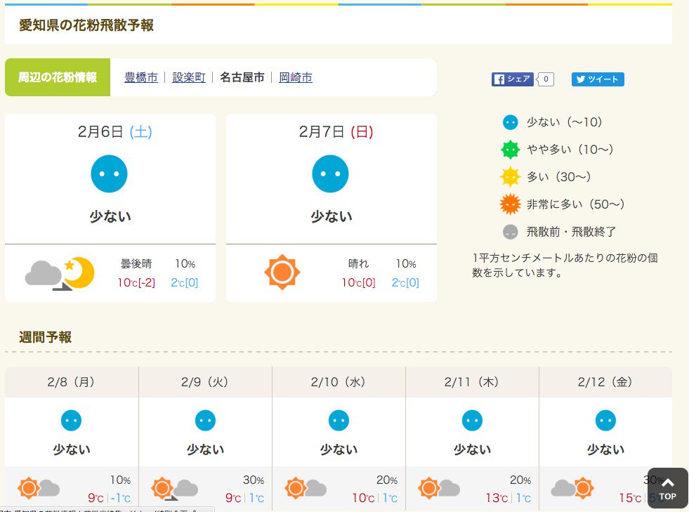Click the 2月7日 (日) date heading

[336, 131]
